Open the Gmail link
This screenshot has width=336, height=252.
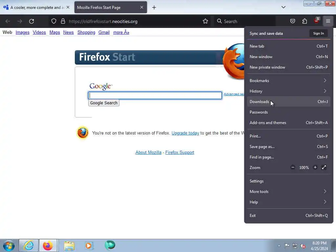pos(104,32)
